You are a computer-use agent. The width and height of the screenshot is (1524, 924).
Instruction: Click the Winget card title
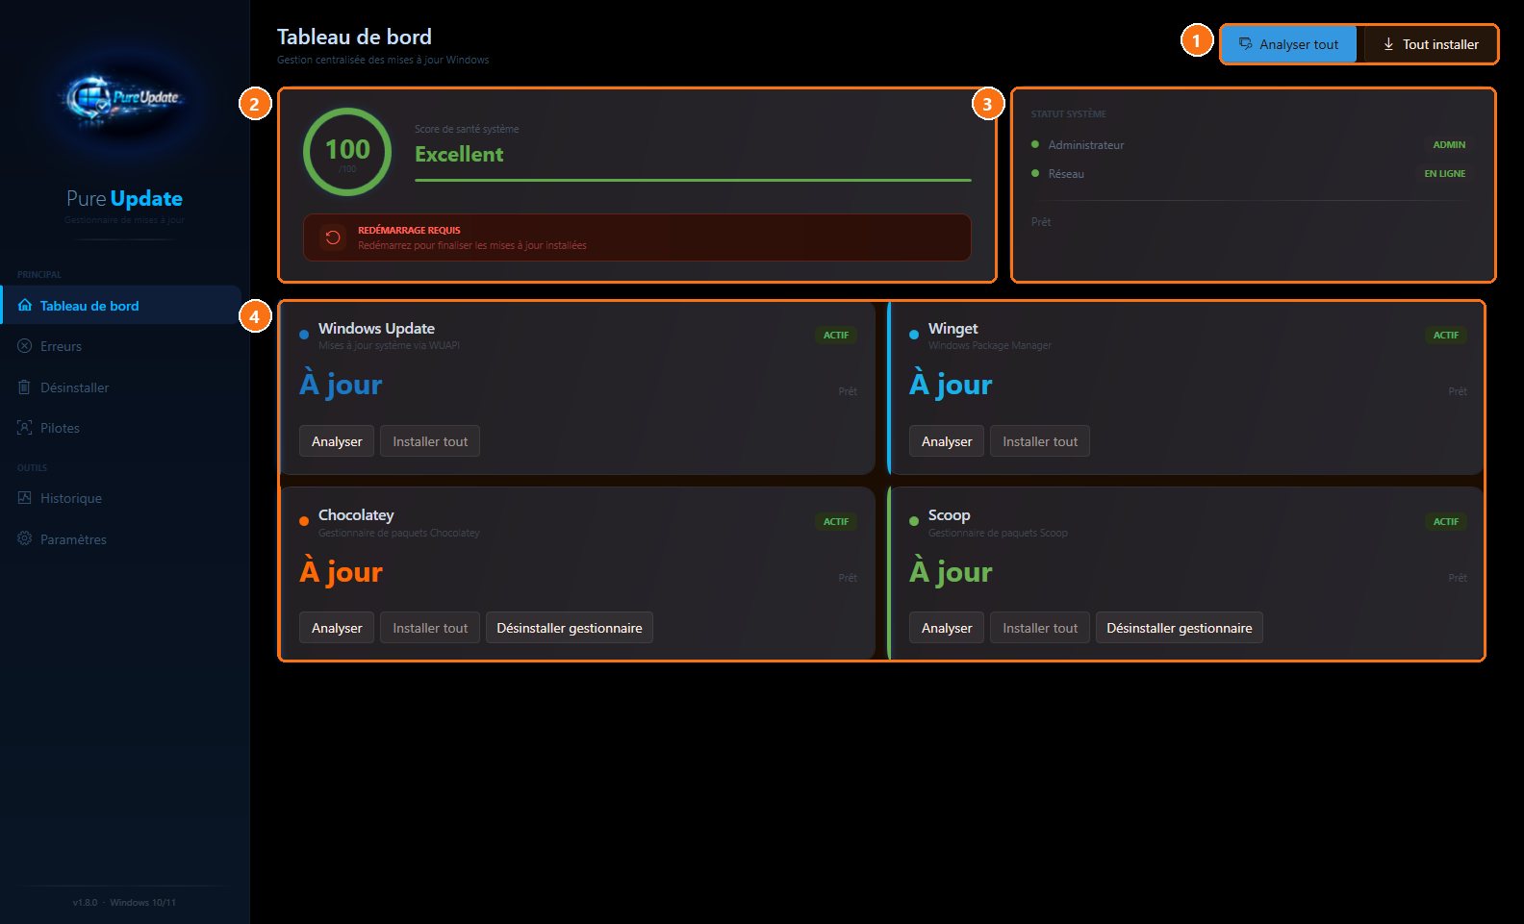(952, 328)
